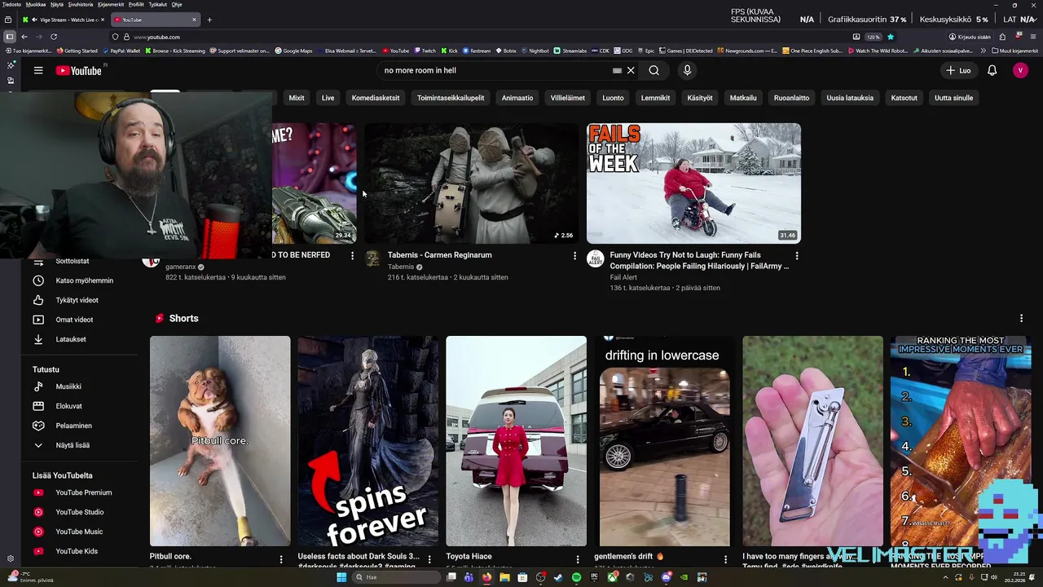1043x587 pixels.
Task: Select the Lemmikit filter chip
Action: click(x=655, y=98)
